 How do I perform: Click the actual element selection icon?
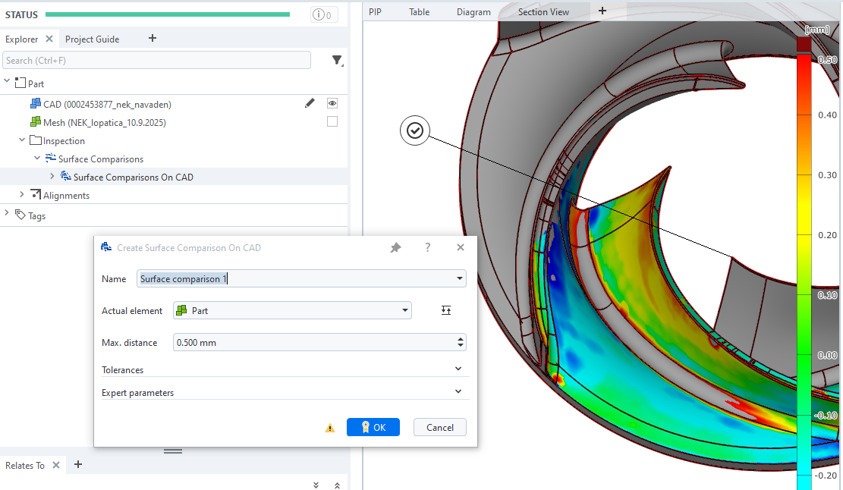446,310
